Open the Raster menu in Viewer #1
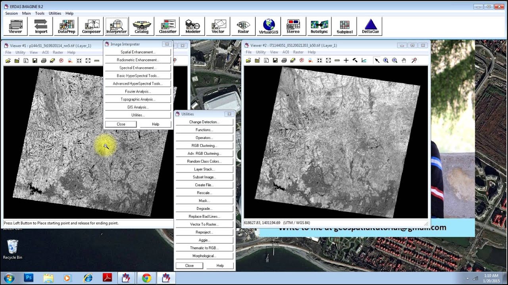This screenshot has width=508, height=285. (x=58, y=52)
